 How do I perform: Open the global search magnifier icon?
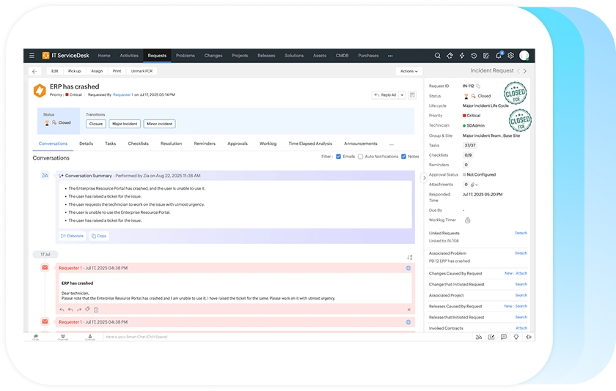pos(437,56)
